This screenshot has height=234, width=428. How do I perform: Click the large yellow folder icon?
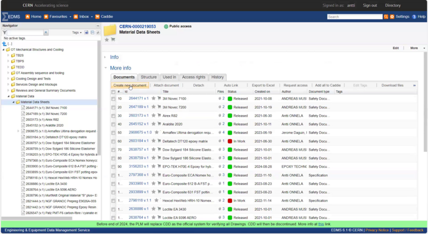click(110, 30)
